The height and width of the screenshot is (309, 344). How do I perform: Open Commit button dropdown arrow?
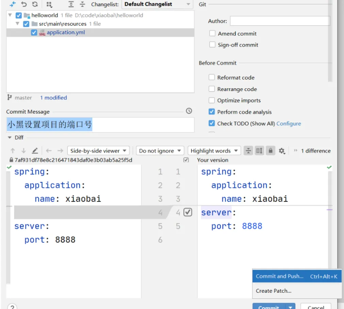[291, 307]
